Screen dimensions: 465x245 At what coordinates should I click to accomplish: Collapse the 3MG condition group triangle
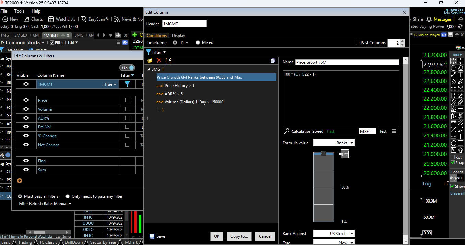(x=148, y=69)
